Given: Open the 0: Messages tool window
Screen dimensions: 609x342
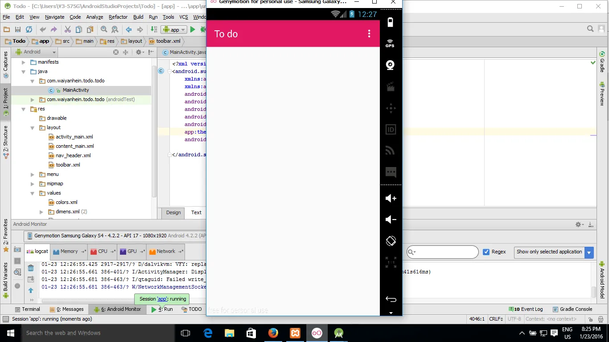Looking at the screenshot, I should tap(66, 309).
